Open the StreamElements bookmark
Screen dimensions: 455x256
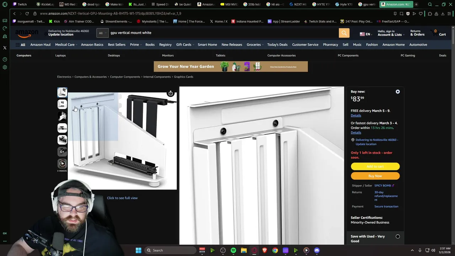pyautogui.click(x=116, y=21)
